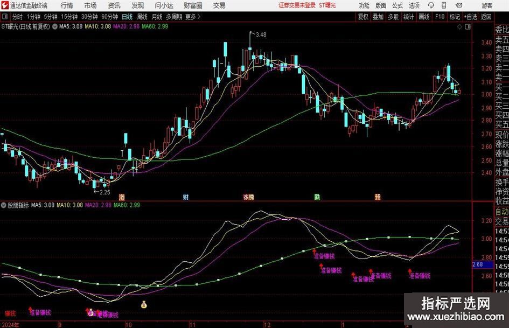Screen dimensions: 509x328
Task: Open the 功能 menu
Action: (364, 5)
